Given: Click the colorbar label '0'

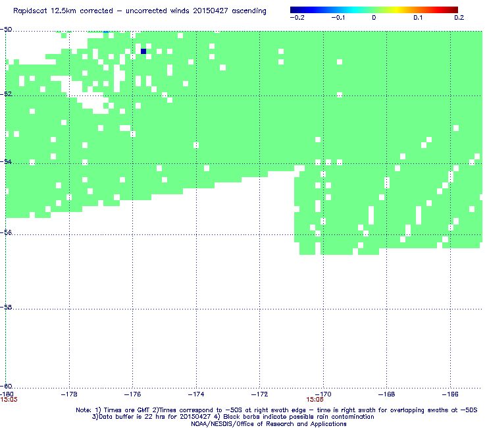Looking at the screenshot, I should pyautogui.click(x=374, y=17).
